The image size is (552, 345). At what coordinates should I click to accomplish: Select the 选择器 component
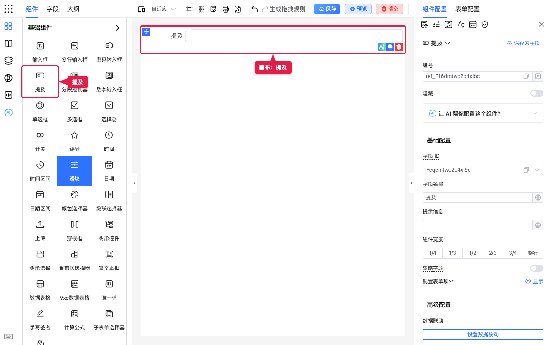(x=109, y=111)
